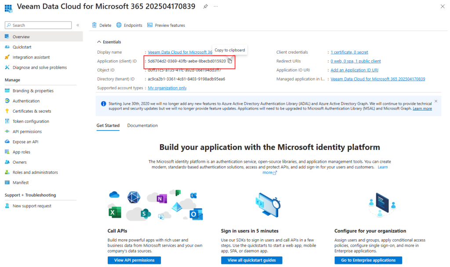Open Branding & properties

tap(33, 91)
